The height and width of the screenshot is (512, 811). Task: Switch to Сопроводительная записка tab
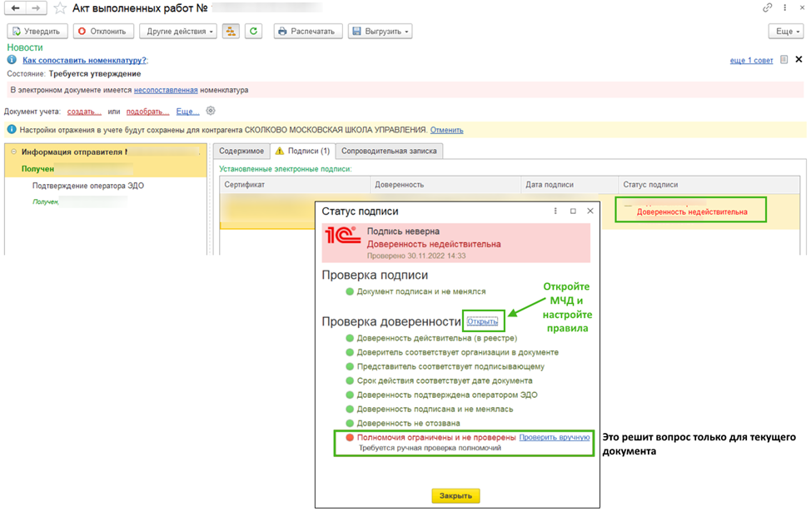pyautogui.click(x=389, y=151)
